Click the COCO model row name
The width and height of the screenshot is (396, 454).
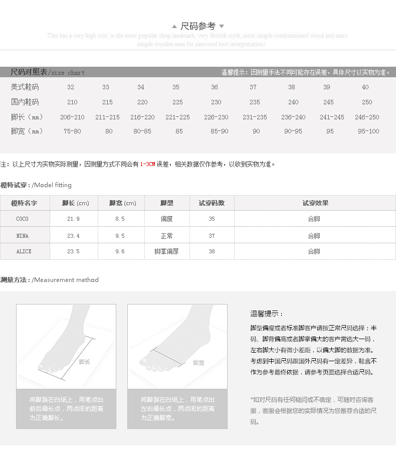(x=23, y=219)
